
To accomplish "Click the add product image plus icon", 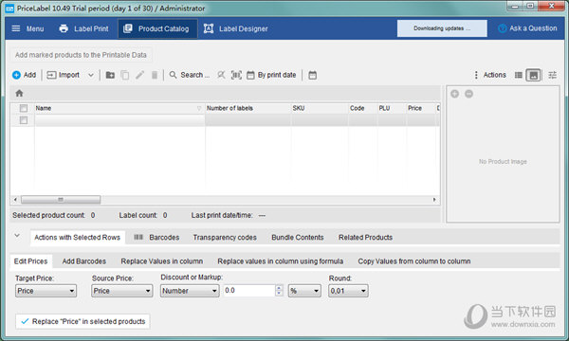I will [454, 94].
